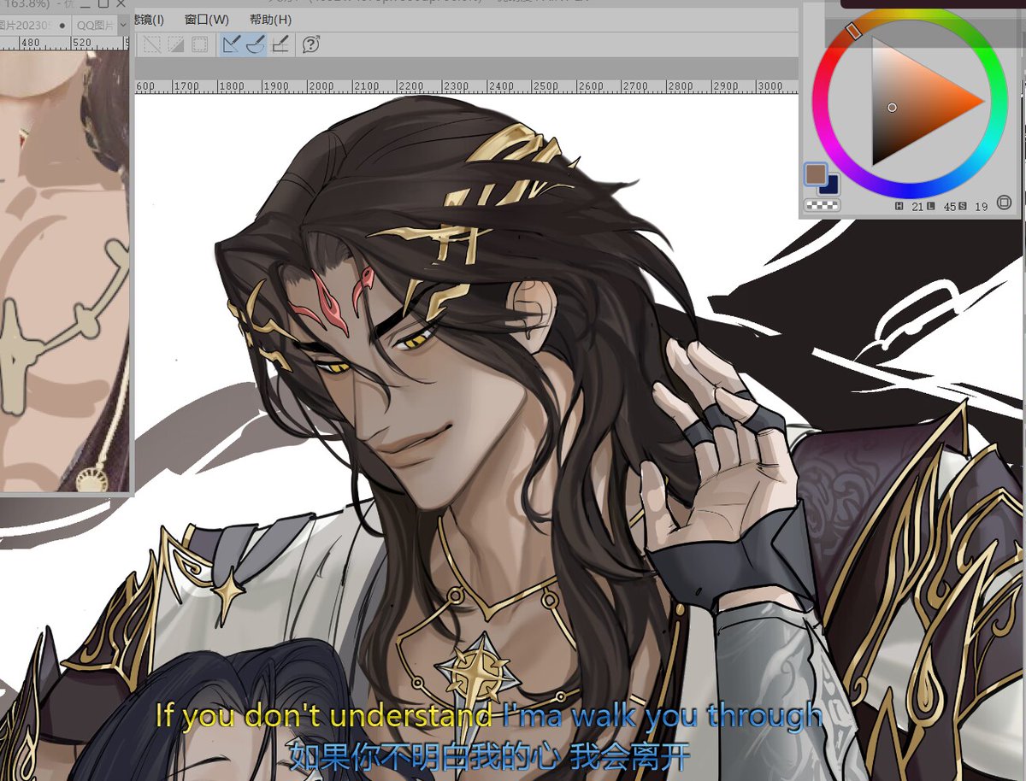Click the 2000 mark on the horizontal ruler
Image resolution: width=1026 pixels, height=781 pixels.
[321, 86]
